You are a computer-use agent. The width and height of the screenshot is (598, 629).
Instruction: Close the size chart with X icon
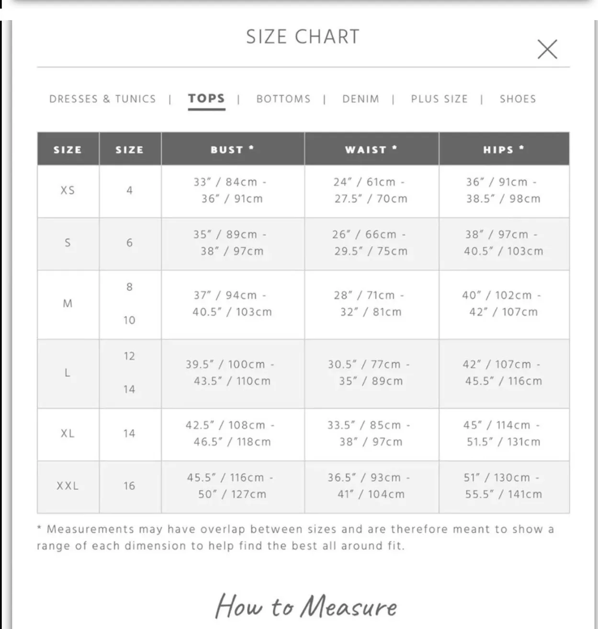tap(547, 49)
